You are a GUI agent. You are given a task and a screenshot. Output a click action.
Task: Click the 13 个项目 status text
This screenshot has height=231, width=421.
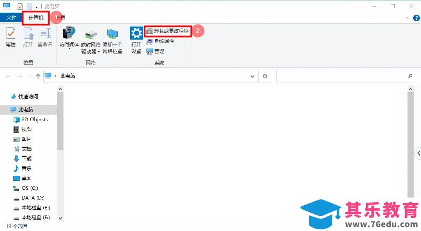(x=17, y=227)
